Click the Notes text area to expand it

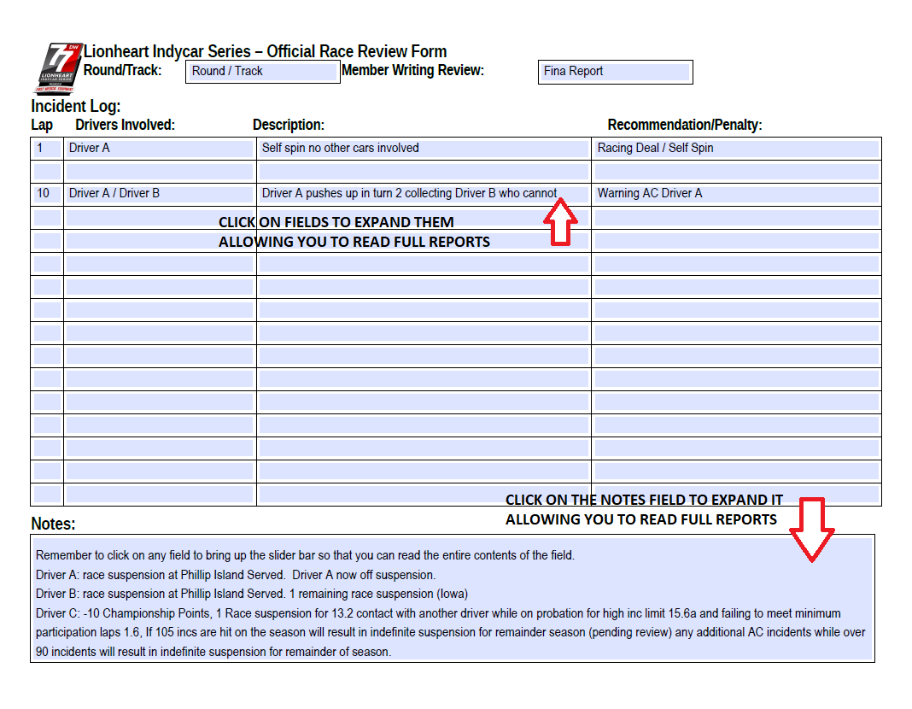[x=453, y=599]
